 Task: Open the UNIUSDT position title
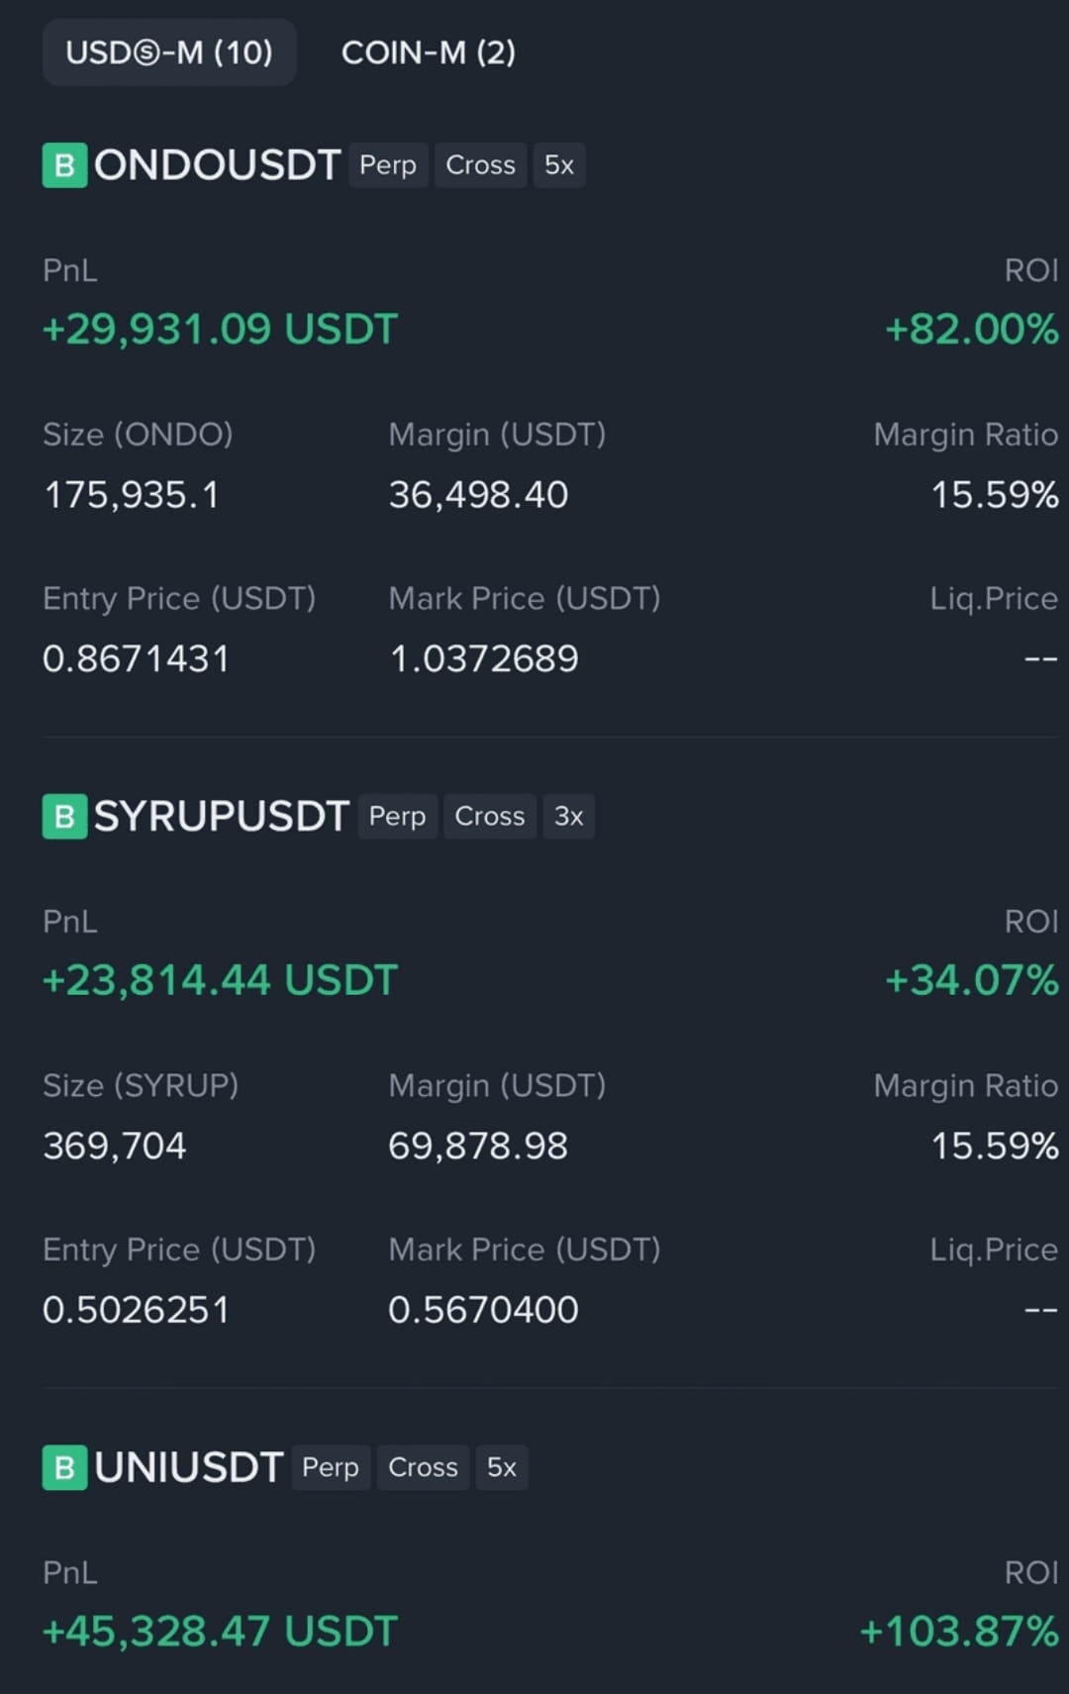click(x=189, y=1467)
